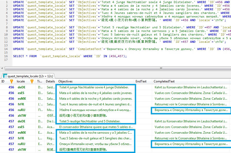This screenshot has width=231, height=153.
Task: Click editor line 8 'Totet 5 raudige Nachtsabler' statement
Action: click(122, 27)
